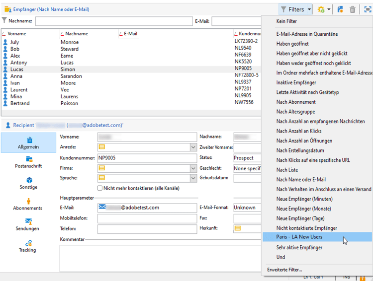Select the Antony Lucas row
373x281 pixels.
(131, 63)
